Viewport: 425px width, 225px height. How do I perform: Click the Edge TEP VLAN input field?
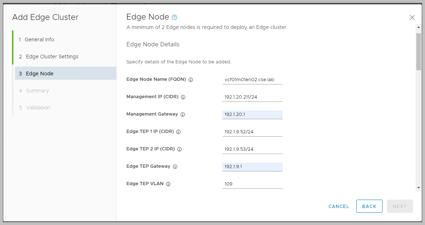coord(252,184)
